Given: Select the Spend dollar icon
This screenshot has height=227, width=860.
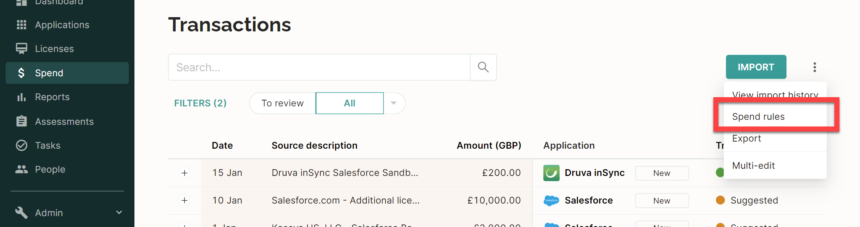Looking at the screenshot, I should [x=21, y=73].
